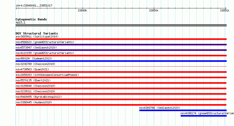234x126 pixels.
Task: Click the left arrow of the ruler
Action: point(17,8)
